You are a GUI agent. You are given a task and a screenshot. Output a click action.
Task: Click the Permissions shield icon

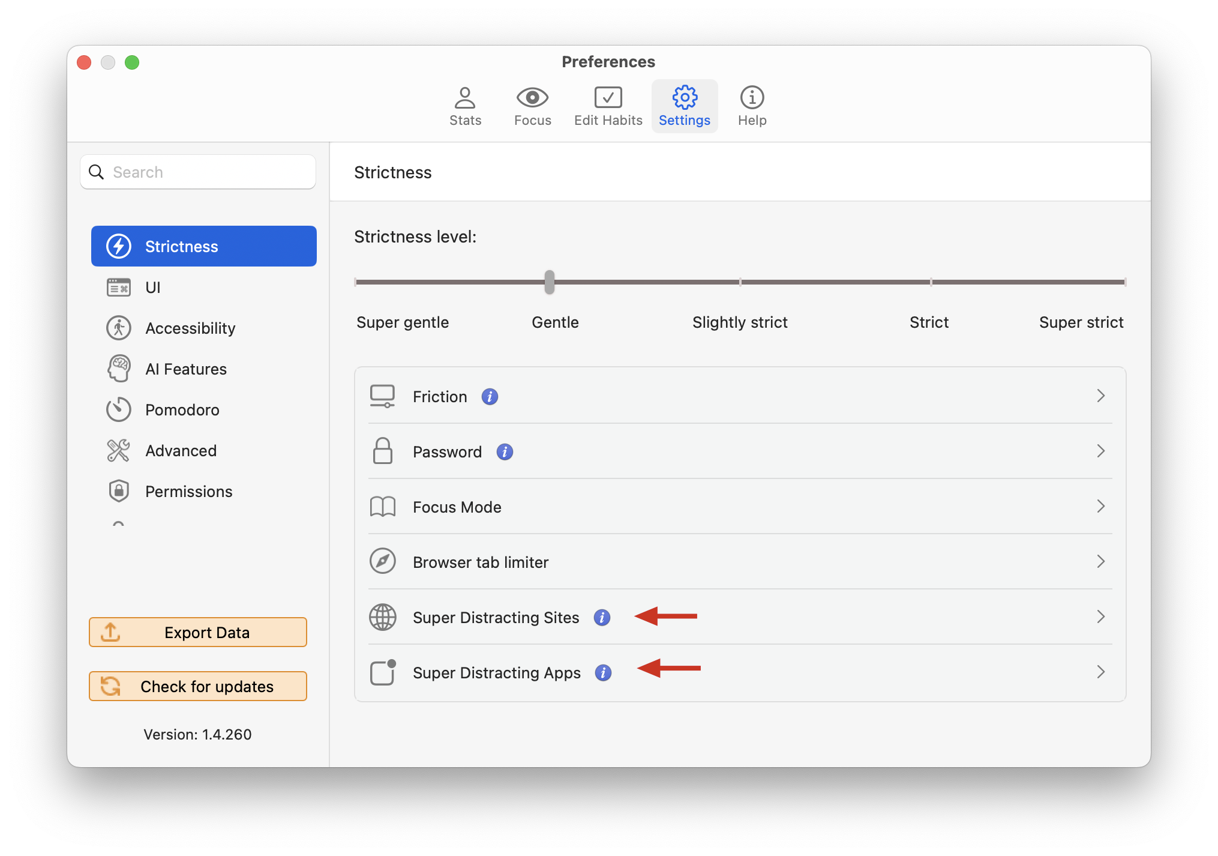(x=119, y=491)
